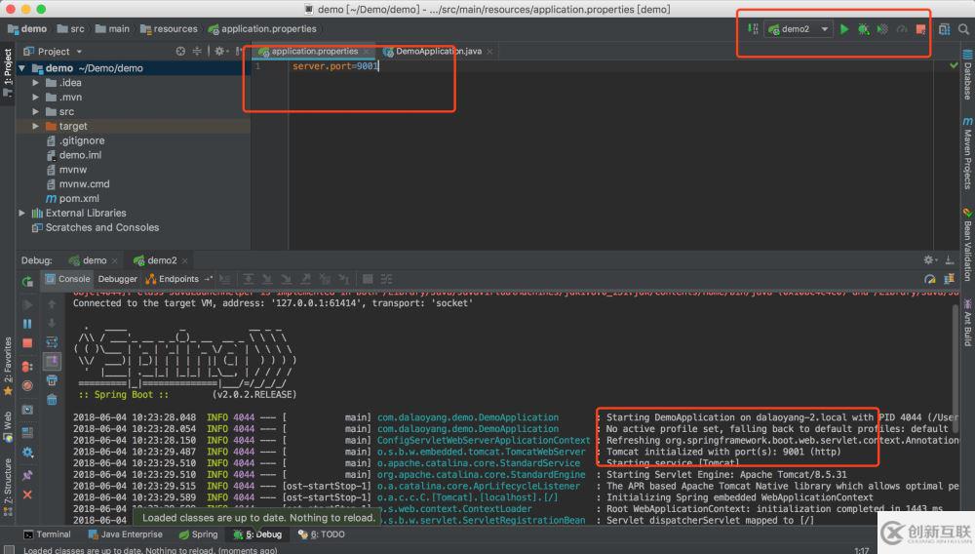975x554 pixels.
Task: Take thread dump camera icon
Action: point(27,410)
